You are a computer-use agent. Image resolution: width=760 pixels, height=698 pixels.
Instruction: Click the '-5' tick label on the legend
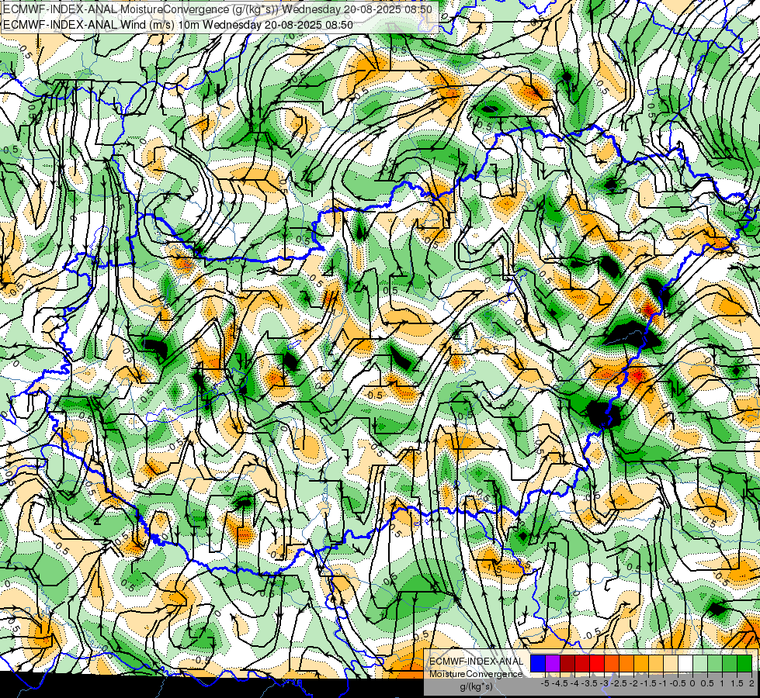(x=545, y=683)
